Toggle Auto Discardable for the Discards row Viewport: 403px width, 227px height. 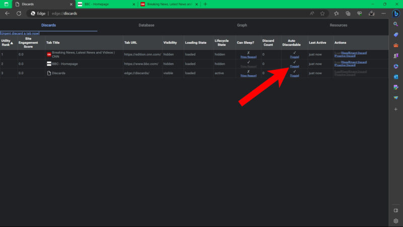point(295,76)
